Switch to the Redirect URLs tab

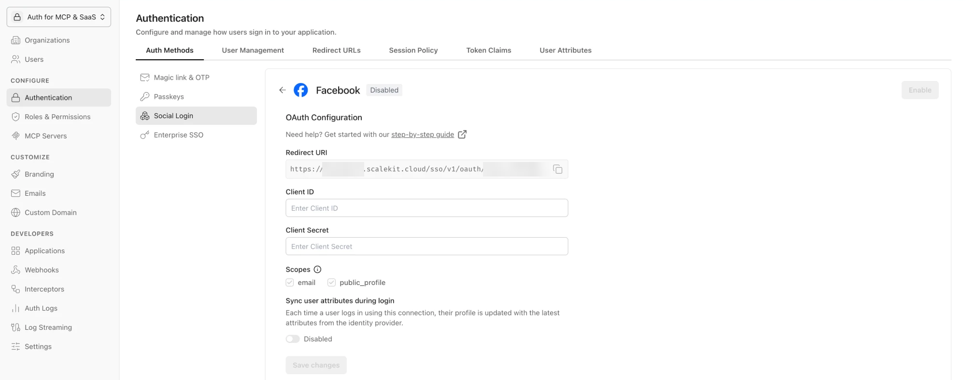tap(337, 50)
